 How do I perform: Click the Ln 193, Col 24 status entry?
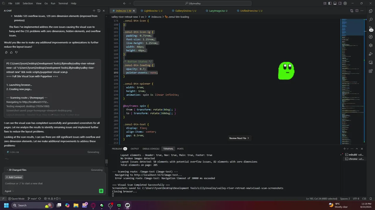321,199
